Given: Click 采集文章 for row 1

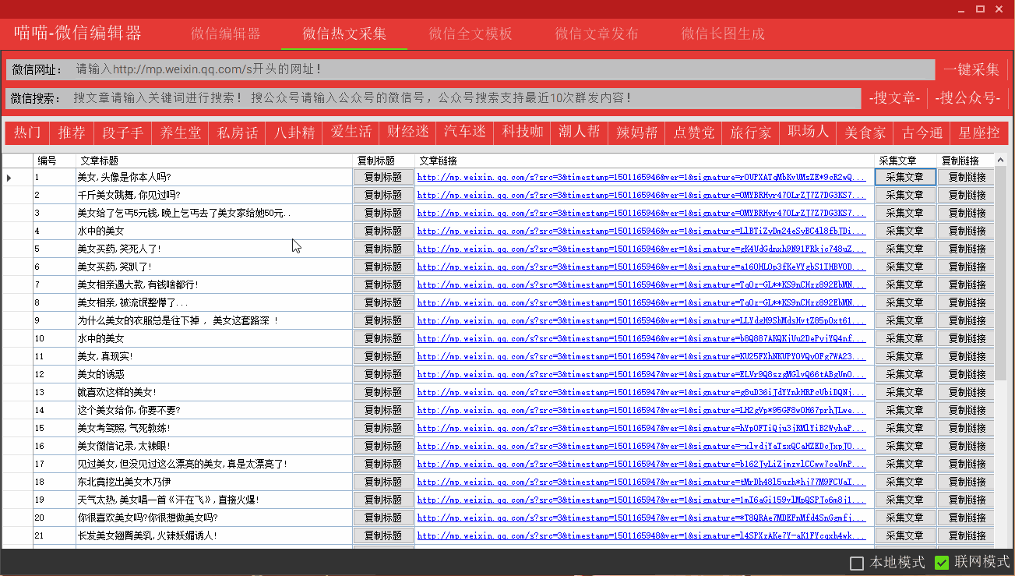Looking at the screenshot, I should point(905,177).
